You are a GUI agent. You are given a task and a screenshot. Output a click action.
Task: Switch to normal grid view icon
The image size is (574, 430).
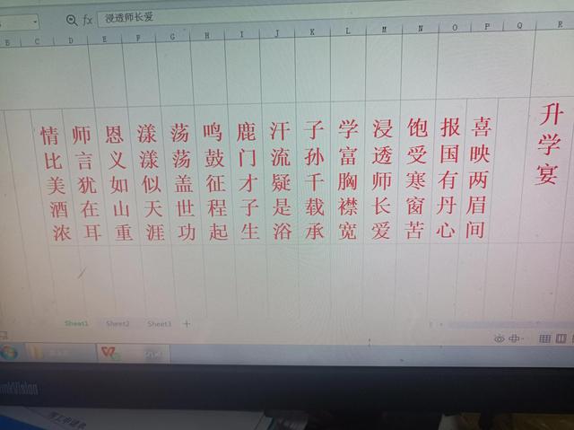coord(544,338)
